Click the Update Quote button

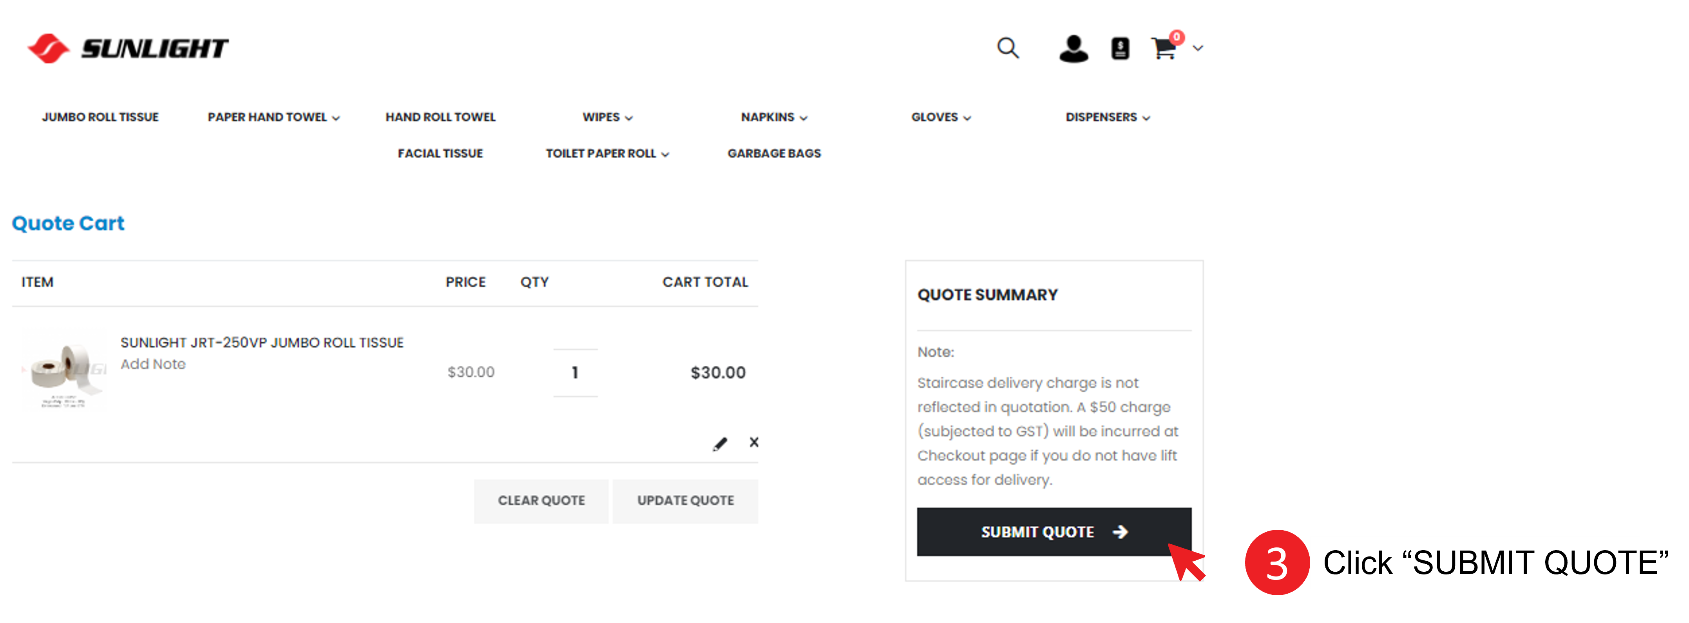point(685,501)
